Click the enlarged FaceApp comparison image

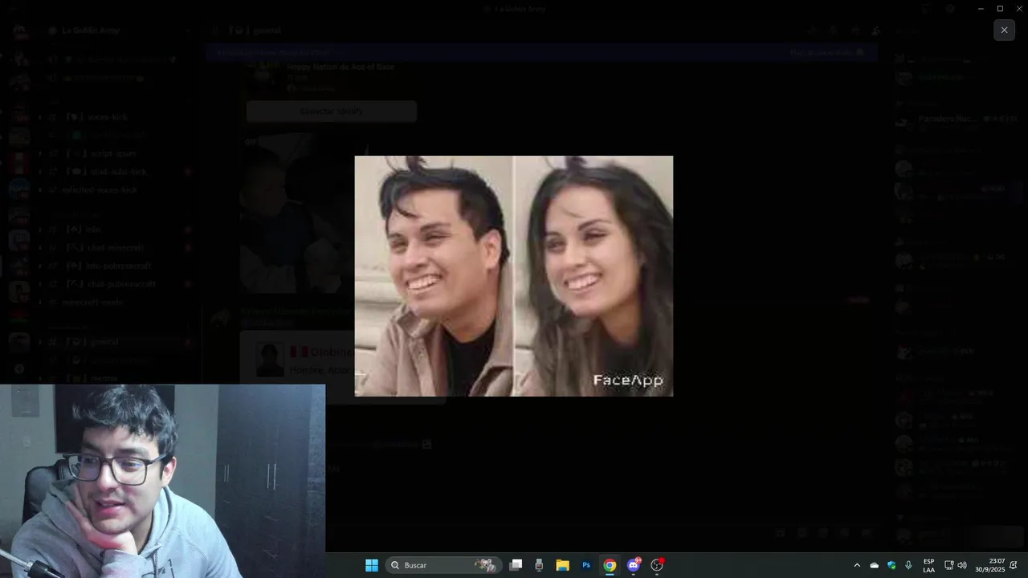point(514,276)
